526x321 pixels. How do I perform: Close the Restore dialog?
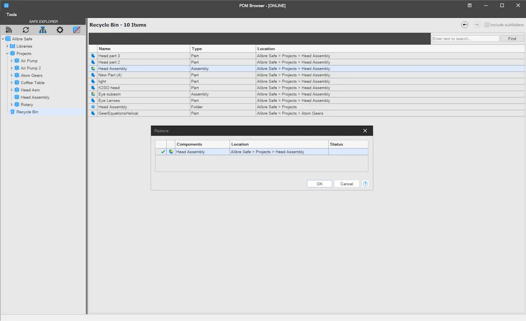[x=365, y=131]
